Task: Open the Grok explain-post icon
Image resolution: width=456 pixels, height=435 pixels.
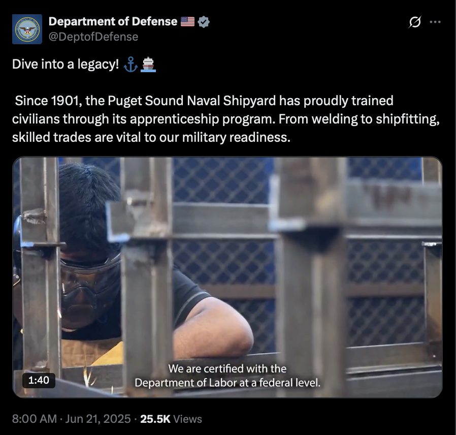Action: pos(414,22)
